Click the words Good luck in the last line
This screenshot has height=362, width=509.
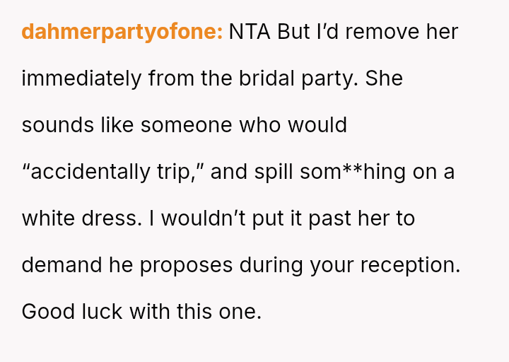click(72, 312)
